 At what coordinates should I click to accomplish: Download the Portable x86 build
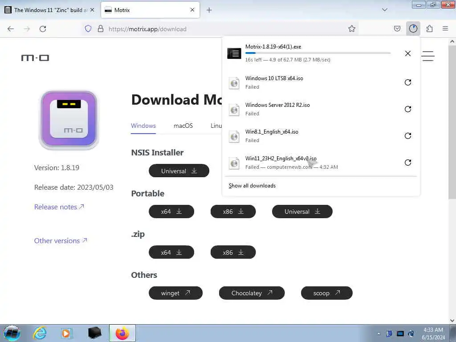(233, 212)
